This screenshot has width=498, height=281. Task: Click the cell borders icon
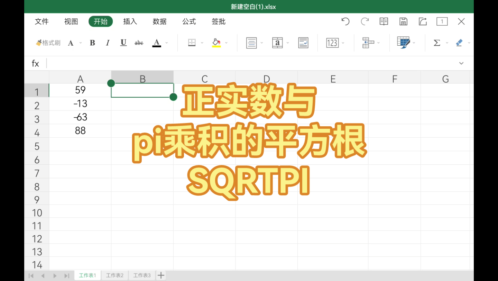tap(192, 43)
